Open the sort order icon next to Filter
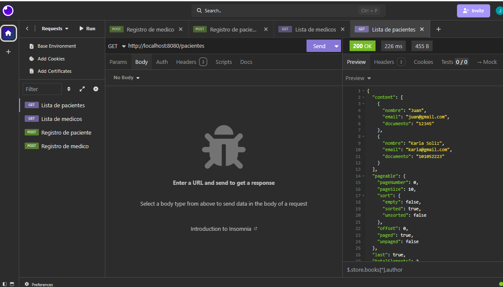The image size is (503, 287). pyautogui.click(x=69, y=89)
